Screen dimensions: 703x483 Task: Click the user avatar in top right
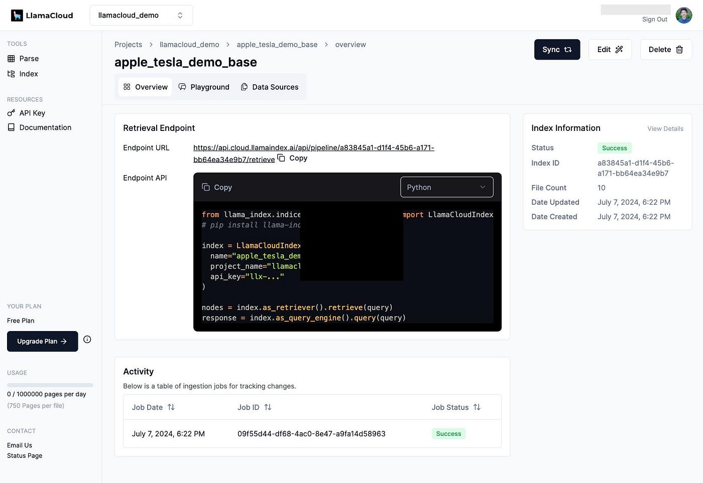(684, 16)
